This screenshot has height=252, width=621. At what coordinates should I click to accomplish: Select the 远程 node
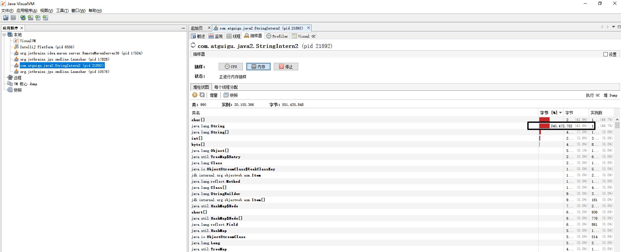click(18, 78)
